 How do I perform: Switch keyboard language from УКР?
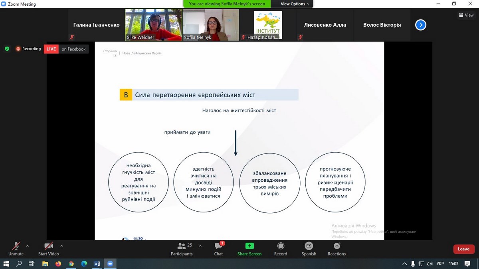(x=440, y=263)
